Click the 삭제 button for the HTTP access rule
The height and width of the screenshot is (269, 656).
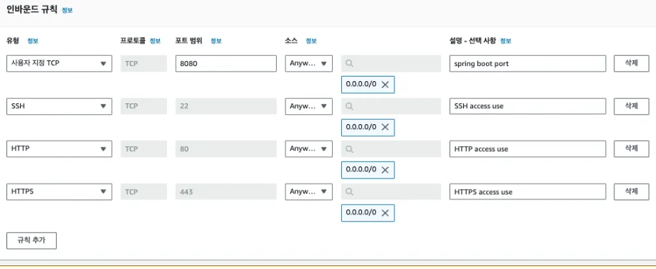(x=632, y=149)
